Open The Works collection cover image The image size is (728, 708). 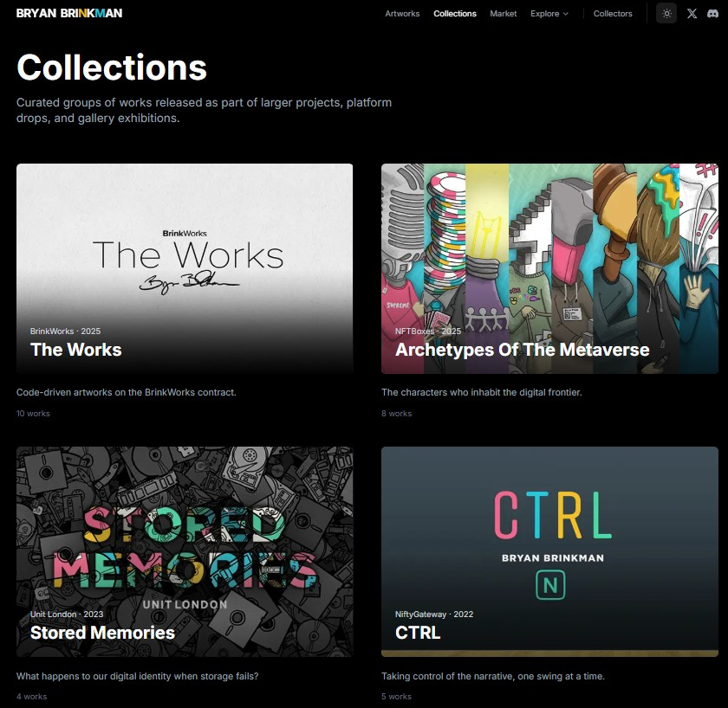tap(185, 268)
